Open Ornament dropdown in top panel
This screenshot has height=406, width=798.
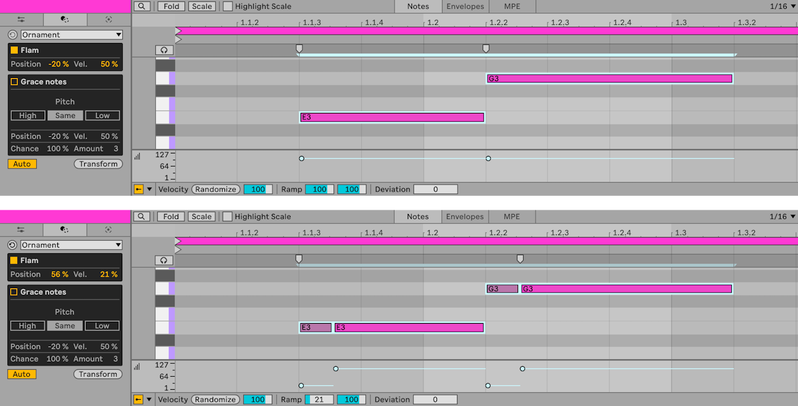coord(72,35)
